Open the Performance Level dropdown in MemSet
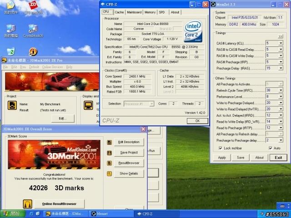Image resolution: width=291 pixels, height=218 pixels. point(281,97)
